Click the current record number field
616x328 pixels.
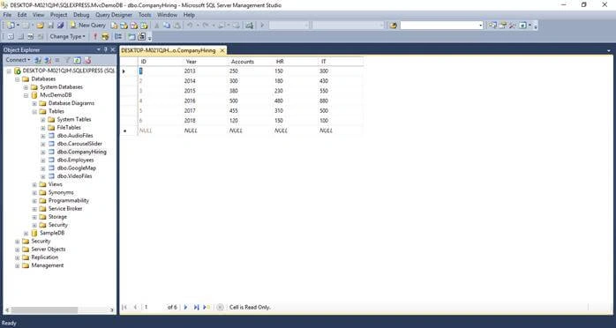(154, 307)
